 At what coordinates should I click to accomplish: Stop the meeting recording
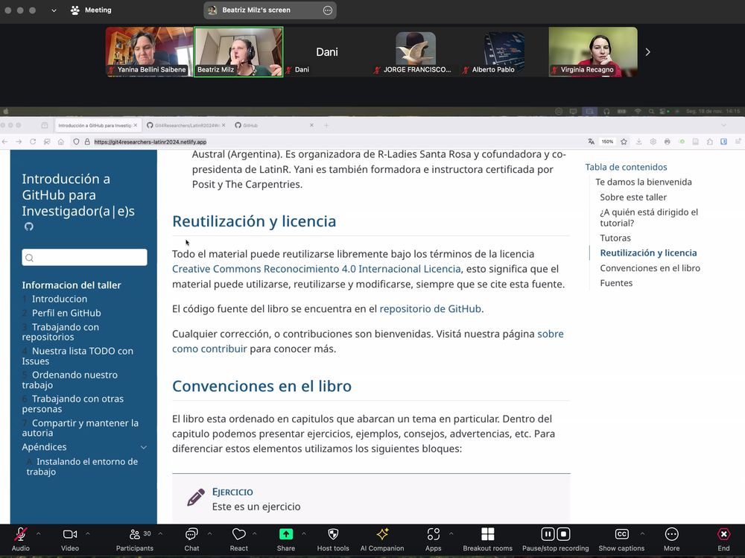coord(563,534)
